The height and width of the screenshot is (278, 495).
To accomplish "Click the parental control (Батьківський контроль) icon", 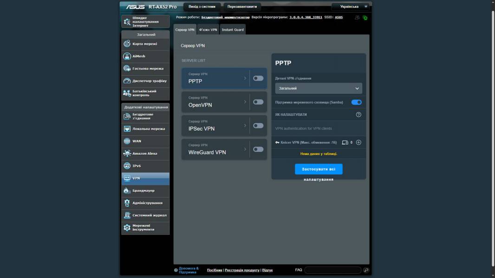I will (127, 93).
